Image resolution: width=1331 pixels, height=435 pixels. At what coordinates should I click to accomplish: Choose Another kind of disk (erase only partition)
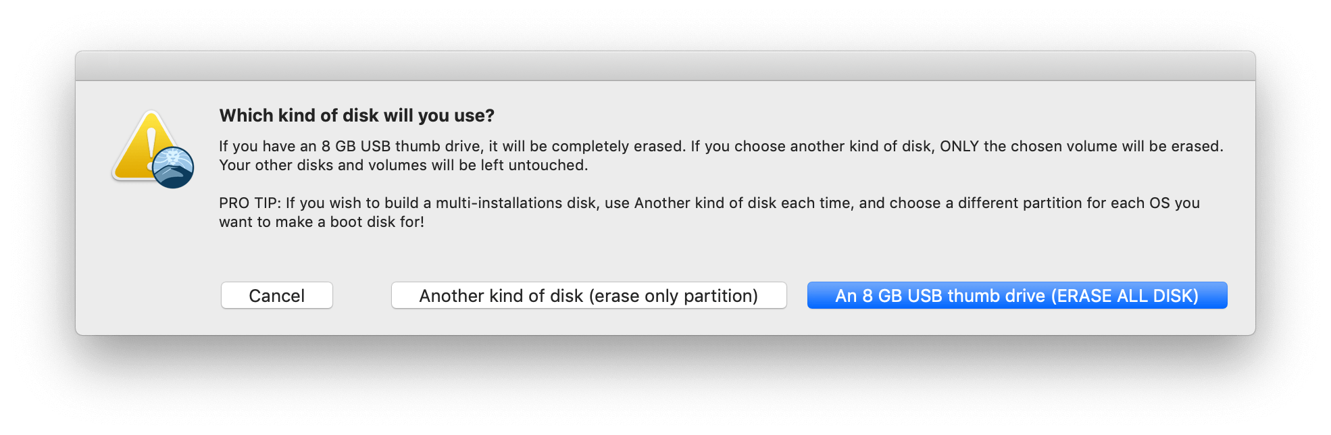coord(588,296)
